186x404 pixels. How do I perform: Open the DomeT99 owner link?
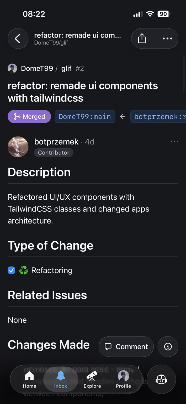[37, 68]
